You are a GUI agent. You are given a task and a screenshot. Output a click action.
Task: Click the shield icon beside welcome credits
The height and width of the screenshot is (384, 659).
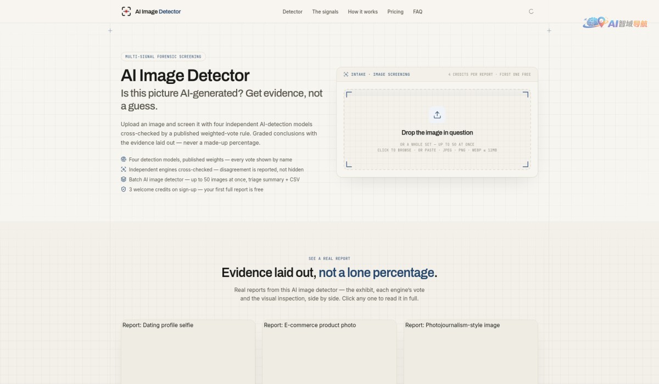tap(124, 189)
